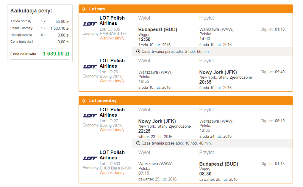303x187 pixels.
Task: Click the Nowy Jork (JFK) arrival airport
Action: pyautogui.click(x=218, y=72)
